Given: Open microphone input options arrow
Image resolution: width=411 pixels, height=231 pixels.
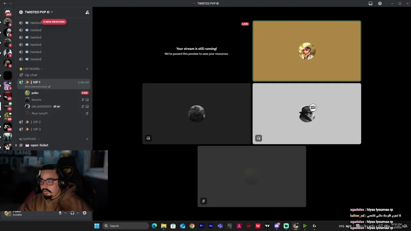Looking at the screenshot, I should pos(66,213).
